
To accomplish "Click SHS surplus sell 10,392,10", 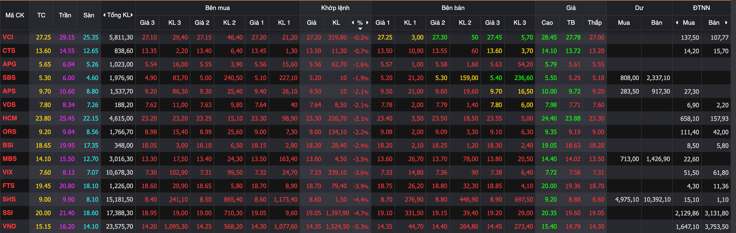I will (x=657, y=200).
